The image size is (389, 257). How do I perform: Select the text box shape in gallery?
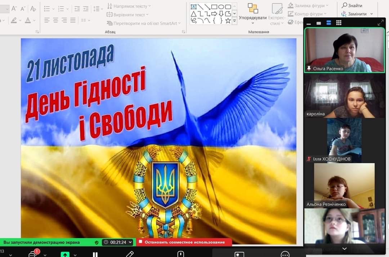point(193,7)
